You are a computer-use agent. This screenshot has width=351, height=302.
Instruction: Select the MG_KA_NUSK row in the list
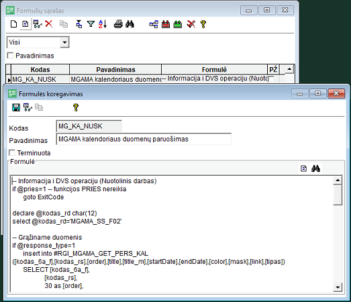(x=139, y=79)
